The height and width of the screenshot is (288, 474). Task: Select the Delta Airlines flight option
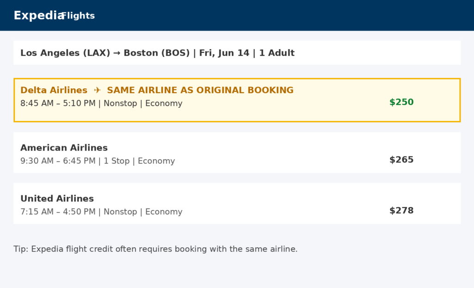click(x=237, y=99)
